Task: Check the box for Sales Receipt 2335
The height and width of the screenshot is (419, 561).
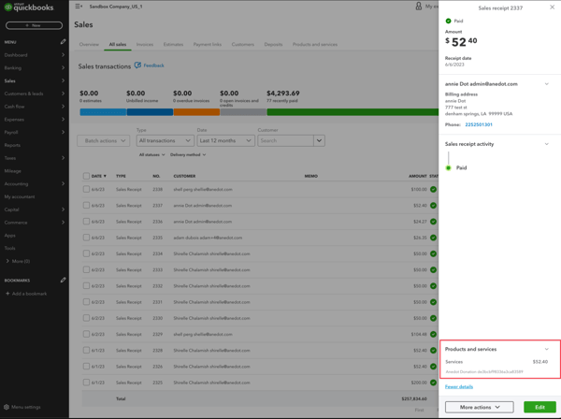Action: (86, 238)
